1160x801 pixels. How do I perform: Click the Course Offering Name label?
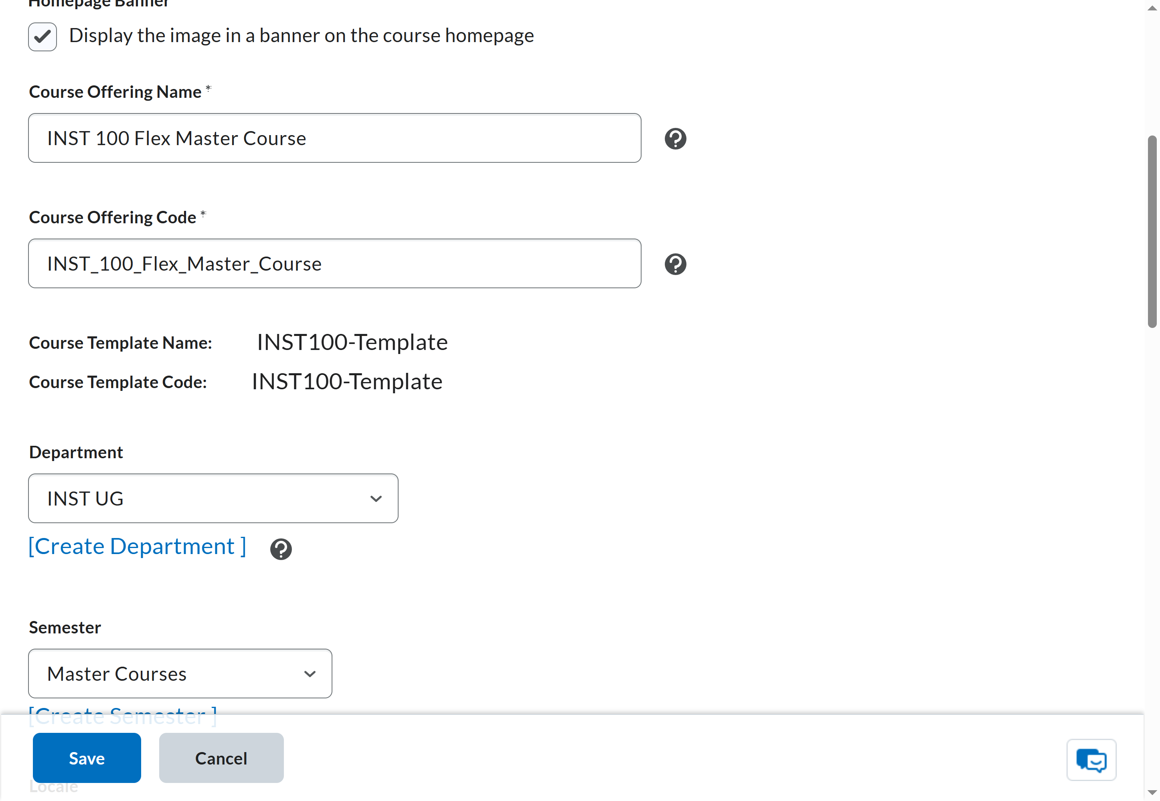[x=115, y=92]
